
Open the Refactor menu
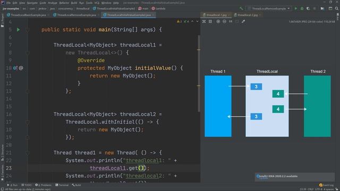pyautogui.click(x=64, y=3)
